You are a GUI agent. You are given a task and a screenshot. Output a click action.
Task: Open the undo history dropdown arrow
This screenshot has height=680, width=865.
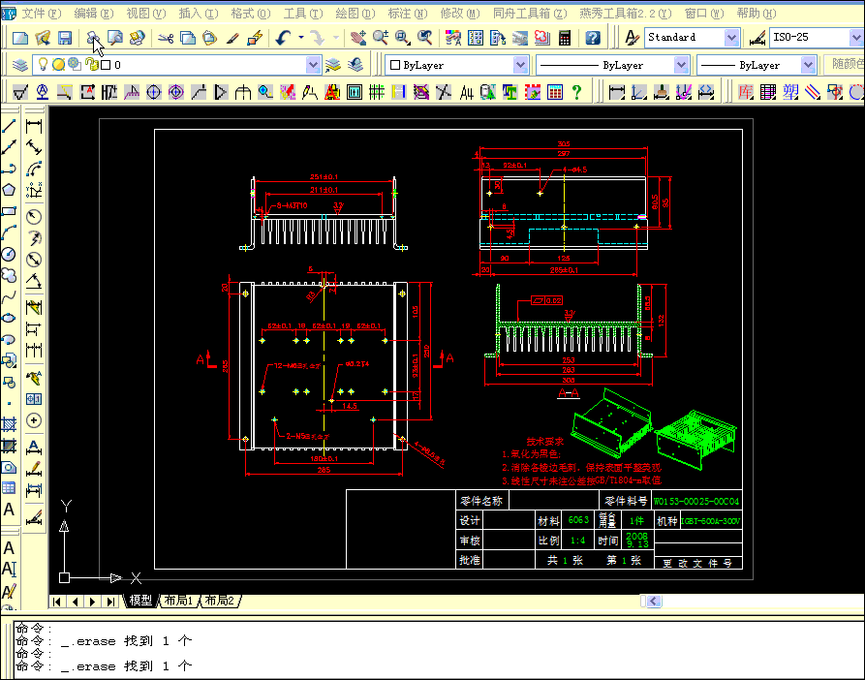pos(301,38)
